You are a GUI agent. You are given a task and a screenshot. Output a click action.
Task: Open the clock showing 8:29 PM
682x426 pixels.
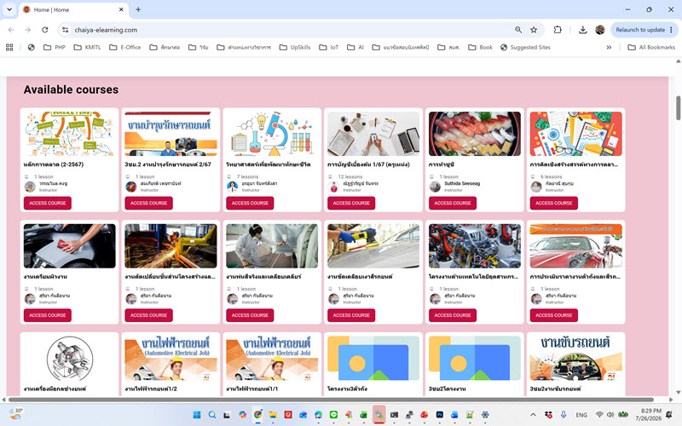coord(649,414)
